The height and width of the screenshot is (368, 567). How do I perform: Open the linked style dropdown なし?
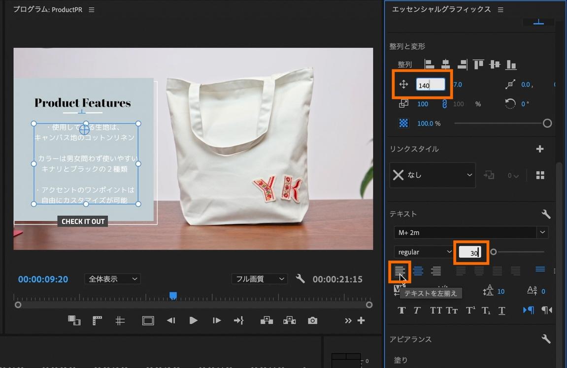click(x=433, y=175)
